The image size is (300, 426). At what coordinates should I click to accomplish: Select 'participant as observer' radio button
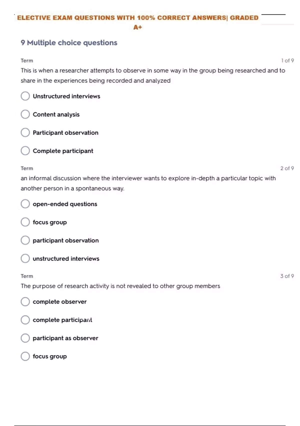point(25,338)
